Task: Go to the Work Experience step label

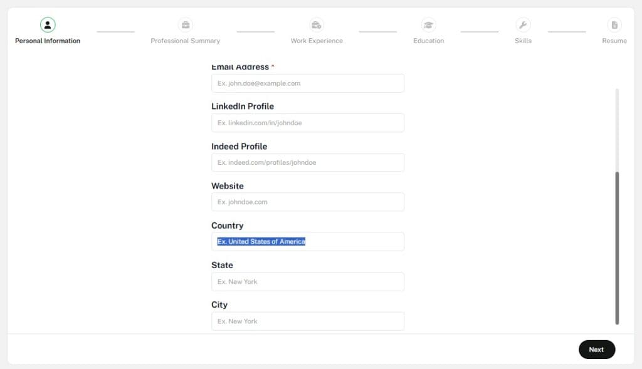Action: coord(317,41)
